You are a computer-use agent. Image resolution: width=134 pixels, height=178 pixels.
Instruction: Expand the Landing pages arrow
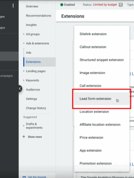24,71
